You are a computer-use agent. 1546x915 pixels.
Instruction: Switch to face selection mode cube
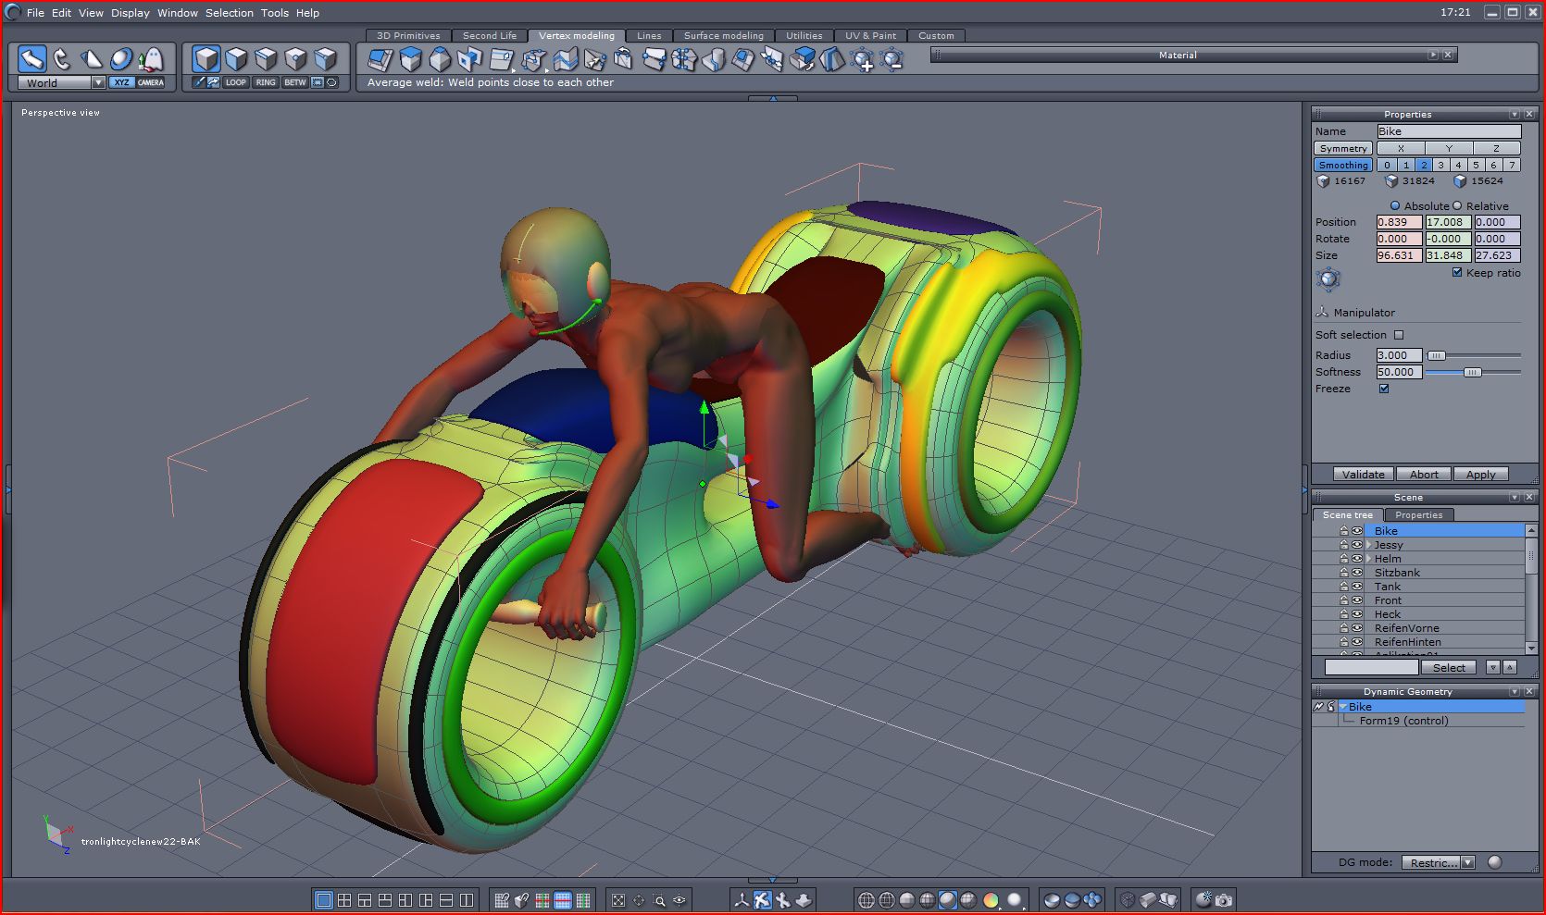[x=236, y=59]
